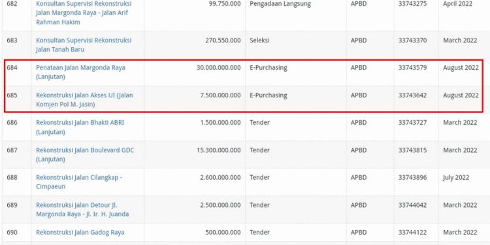The width and height of the screenshot is (490, 245).
Task: Click August 2022 in row 684
Action: (461, 67)
